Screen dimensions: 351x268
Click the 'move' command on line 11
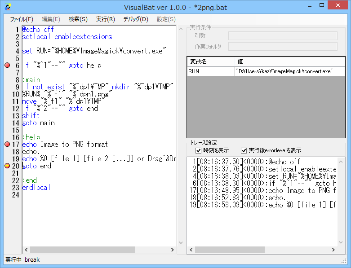pos(63,101)
